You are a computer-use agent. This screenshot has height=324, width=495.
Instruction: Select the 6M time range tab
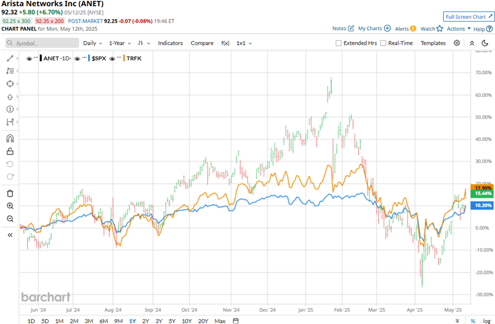[x=103, y=320]
